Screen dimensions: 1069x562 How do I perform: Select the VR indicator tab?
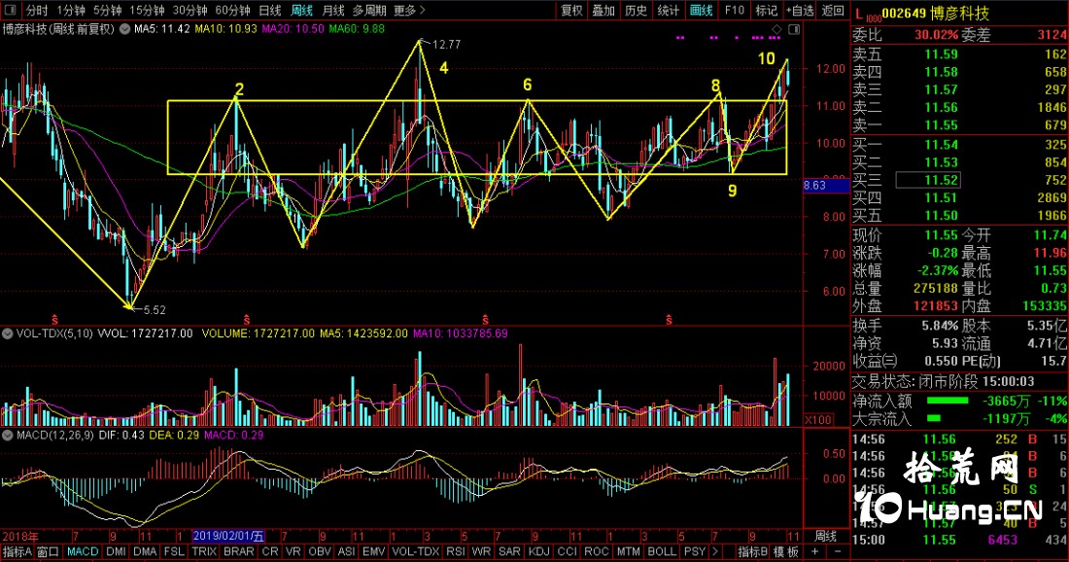[293, 551]
